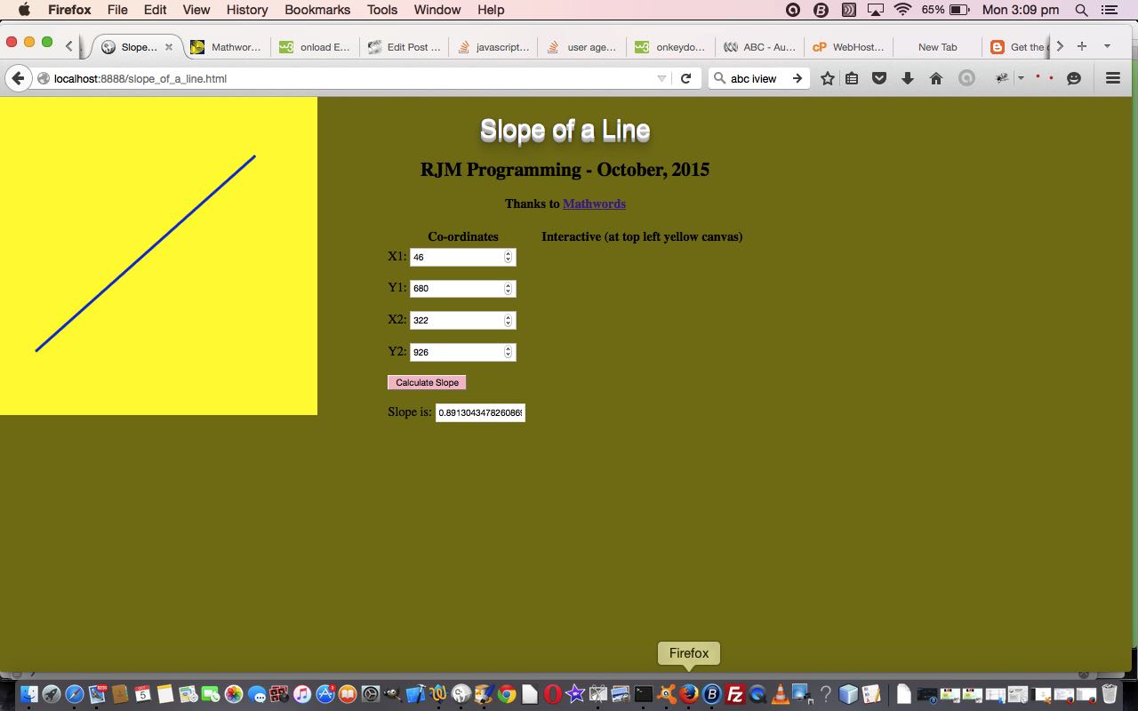This screenshot has width=1138, height=711.
Task: Click the X1 stepper control
Action: (x=508, y=257)
